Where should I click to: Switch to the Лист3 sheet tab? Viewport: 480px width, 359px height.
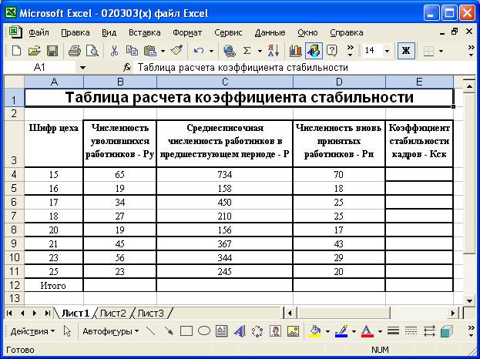coord(150,313)
